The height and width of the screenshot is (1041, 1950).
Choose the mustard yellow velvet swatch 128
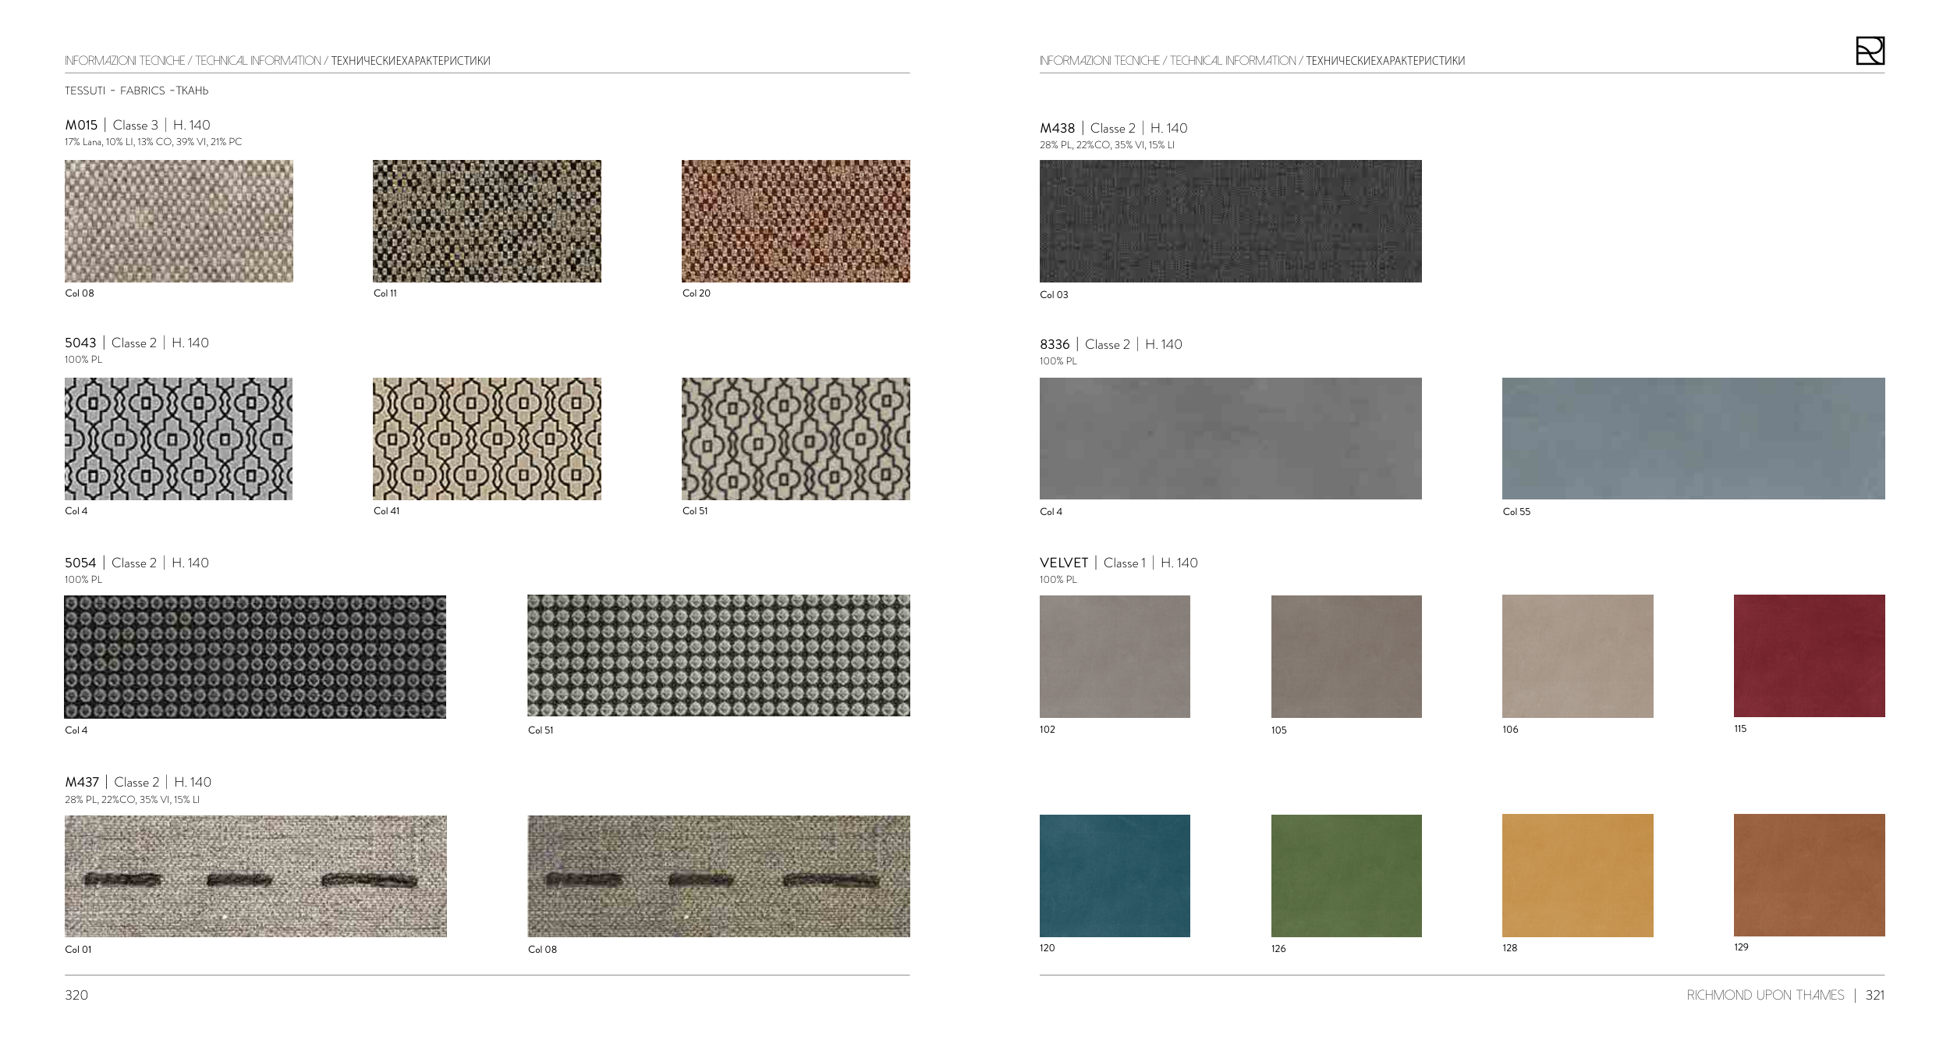[x=1577, y=876]
